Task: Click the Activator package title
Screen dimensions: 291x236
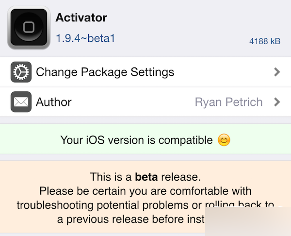Action: coord(81,18)
